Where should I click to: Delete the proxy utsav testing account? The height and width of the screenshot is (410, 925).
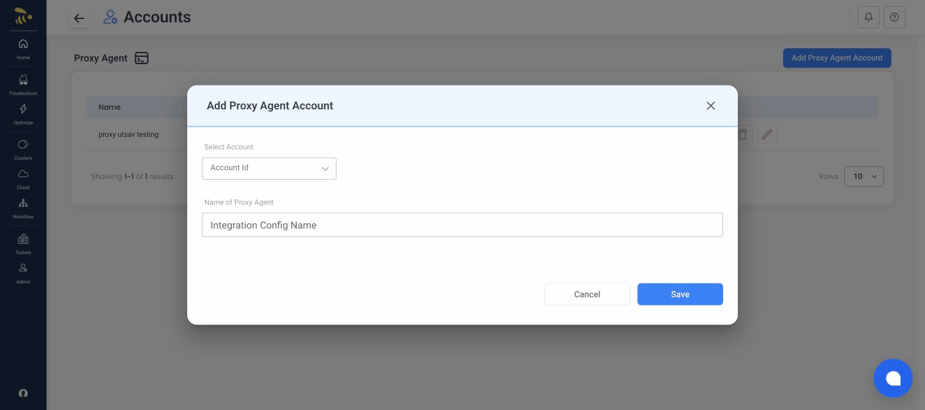pyautogui.click(x=743, y=134)
